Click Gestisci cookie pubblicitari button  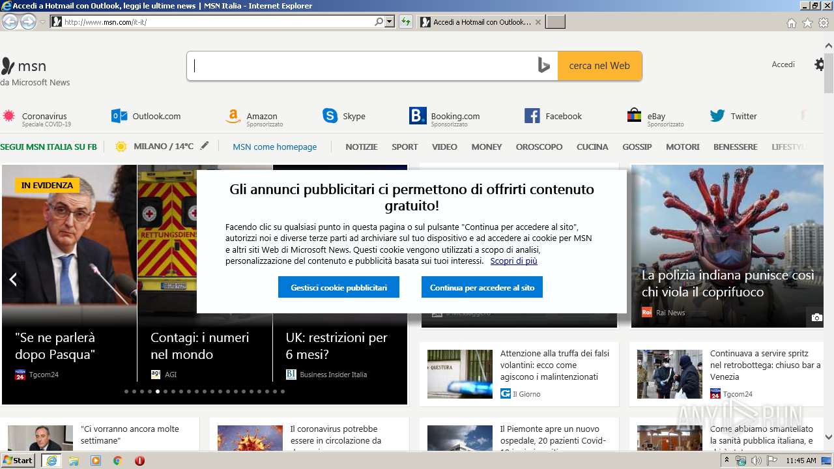339,287
